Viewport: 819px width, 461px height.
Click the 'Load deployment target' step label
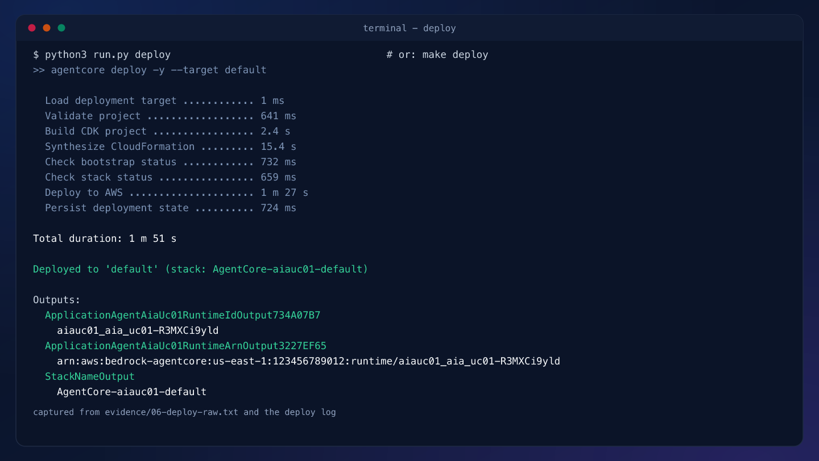coord(111,100)
